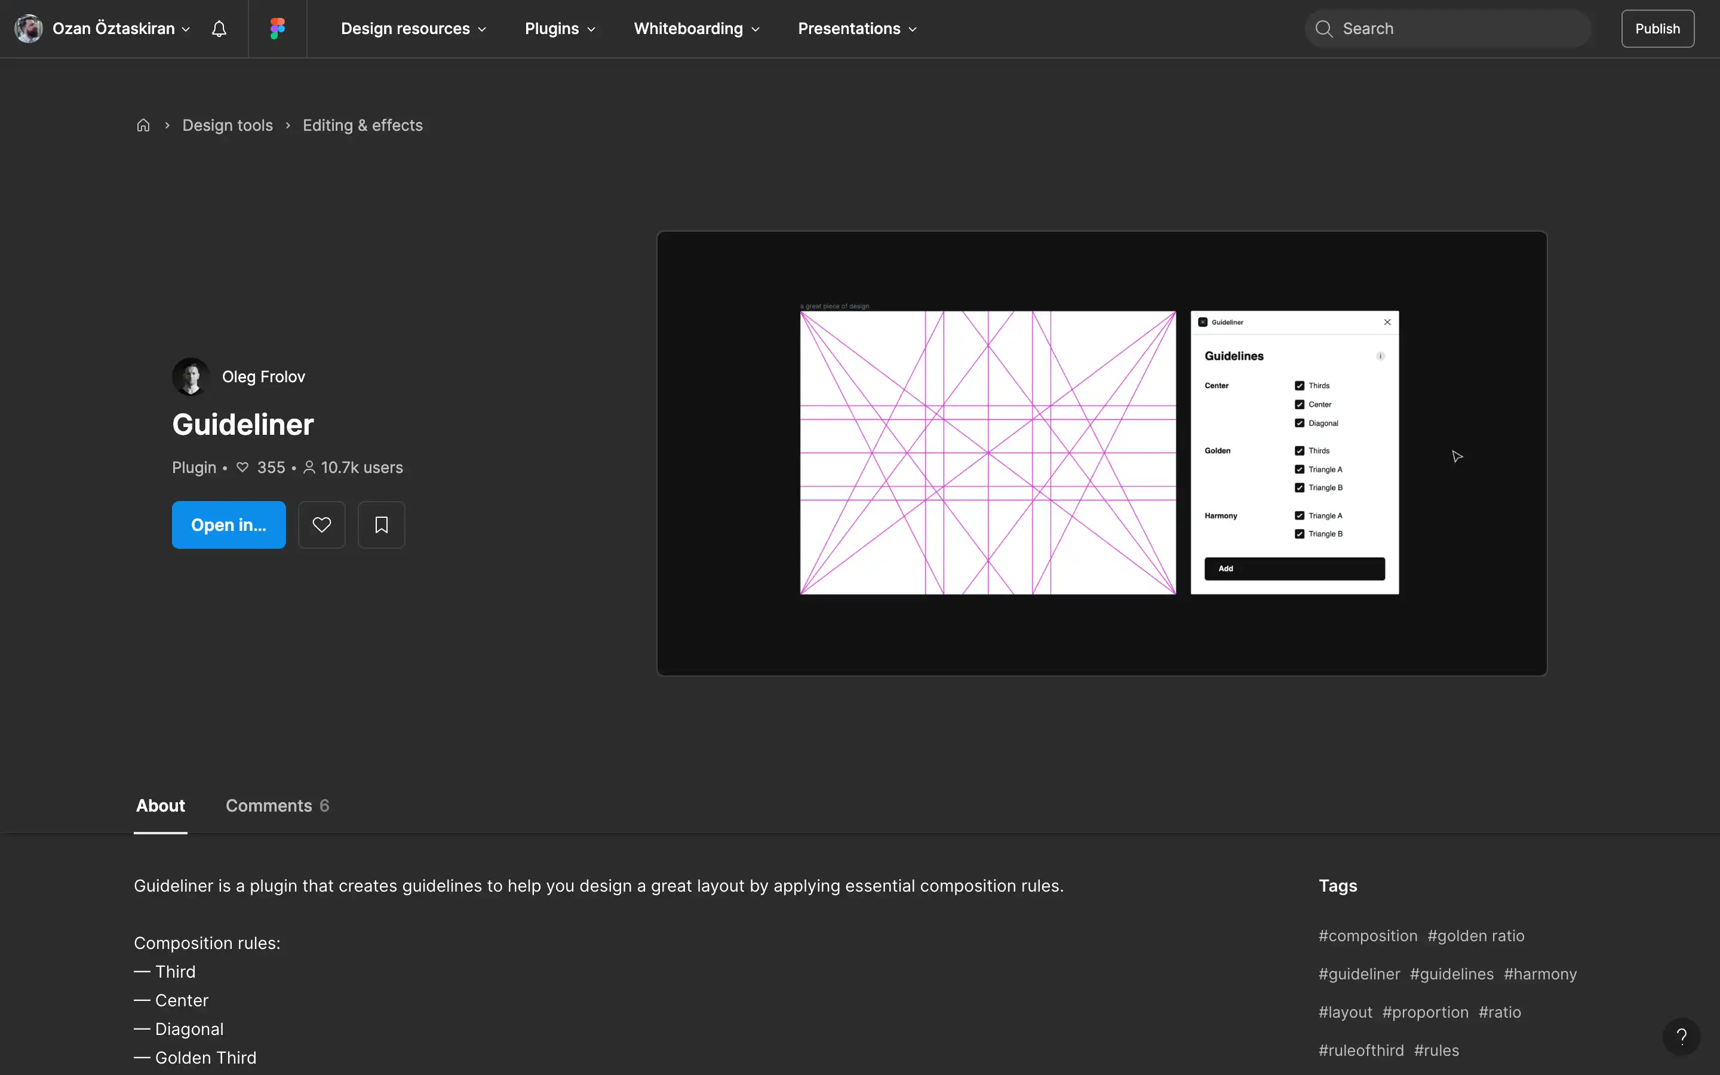The width and height of the screenshot is (1720, 1075).
Task: Save the plugin with the bookmark button
Action: (x=381, y=525)
